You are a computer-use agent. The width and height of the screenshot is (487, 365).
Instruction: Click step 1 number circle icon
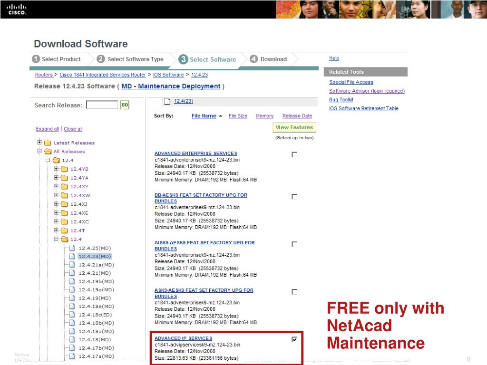tap(36, 58)
